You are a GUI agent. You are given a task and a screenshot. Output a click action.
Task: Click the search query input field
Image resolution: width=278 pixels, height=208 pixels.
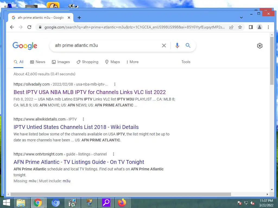[x=106, y=45]
